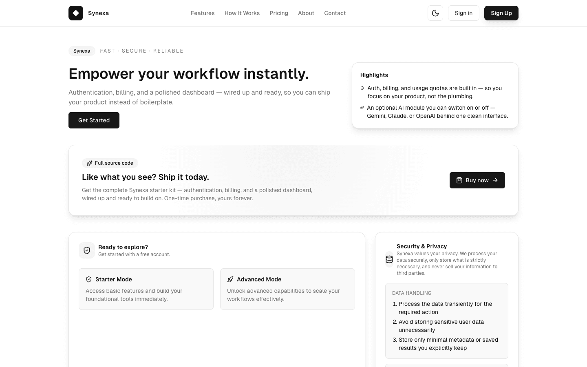The height and width of the screenshot is (367, 587).
Task: Click the Sign in button
Action: click(x=463, y=13)
